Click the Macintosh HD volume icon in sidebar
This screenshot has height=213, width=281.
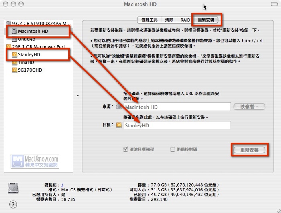[x=14, y=31]
